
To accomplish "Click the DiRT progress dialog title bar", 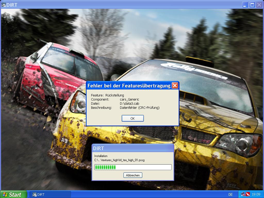I will pos(133,148).
